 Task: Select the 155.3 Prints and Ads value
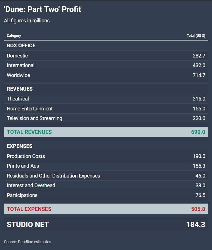[199, 166]
